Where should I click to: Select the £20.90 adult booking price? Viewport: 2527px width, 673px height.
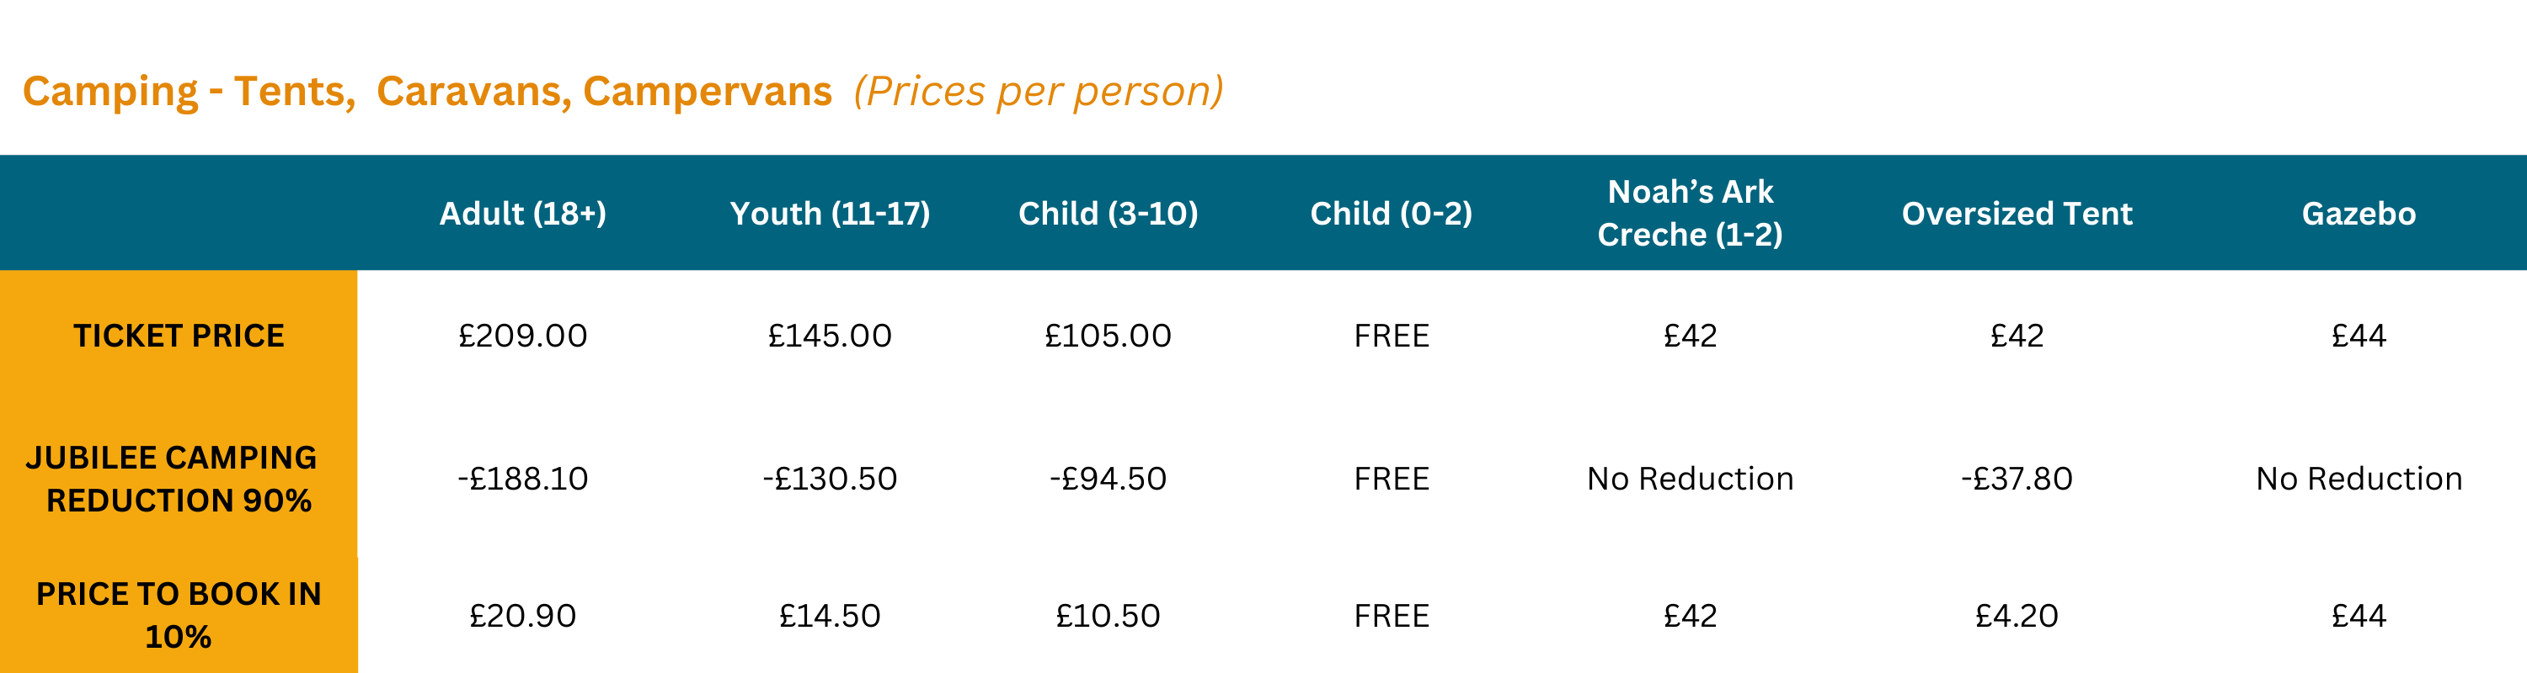point(522,616)
